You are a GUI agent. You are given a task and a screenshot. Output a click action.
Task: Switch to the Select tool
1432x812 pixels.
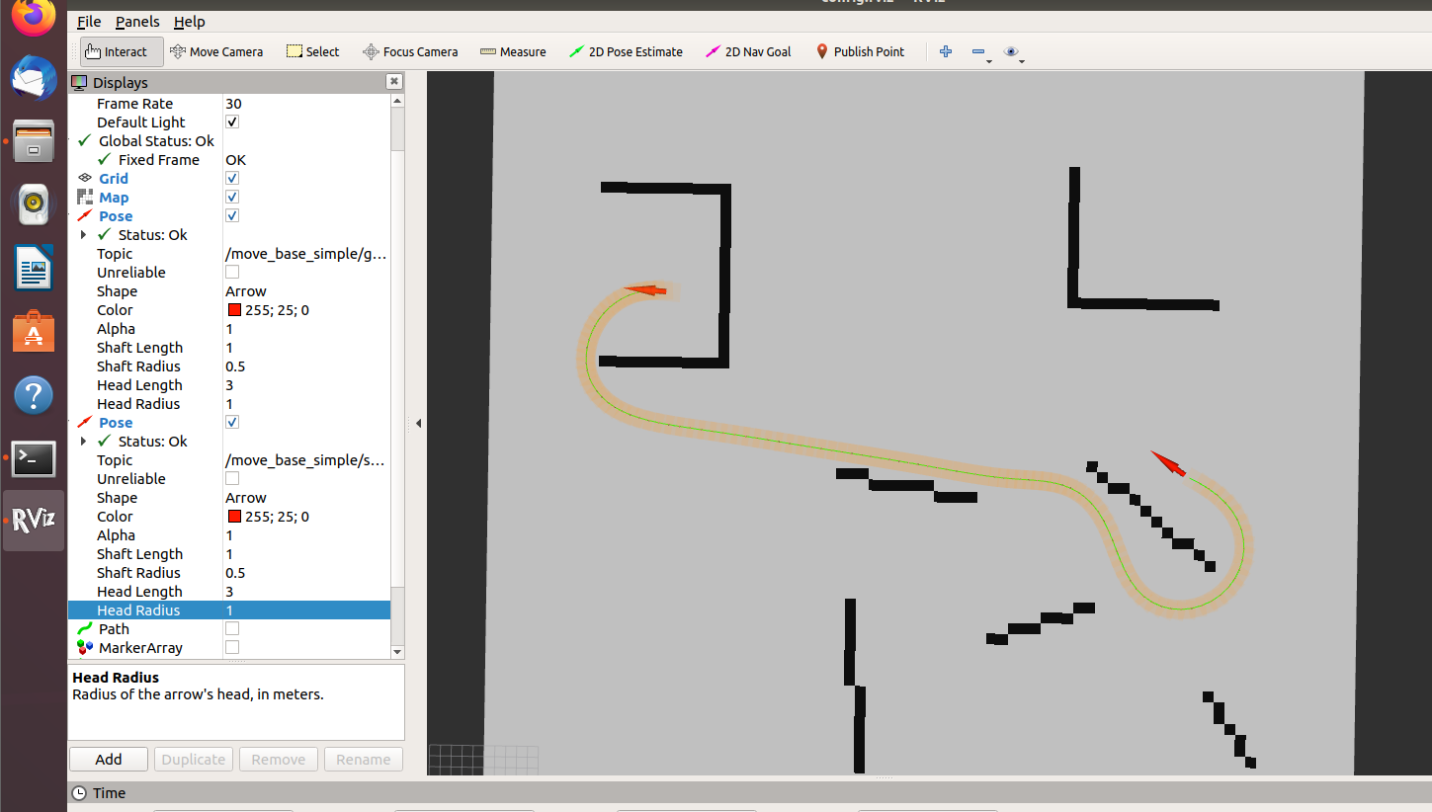click(x=312, y=51)
